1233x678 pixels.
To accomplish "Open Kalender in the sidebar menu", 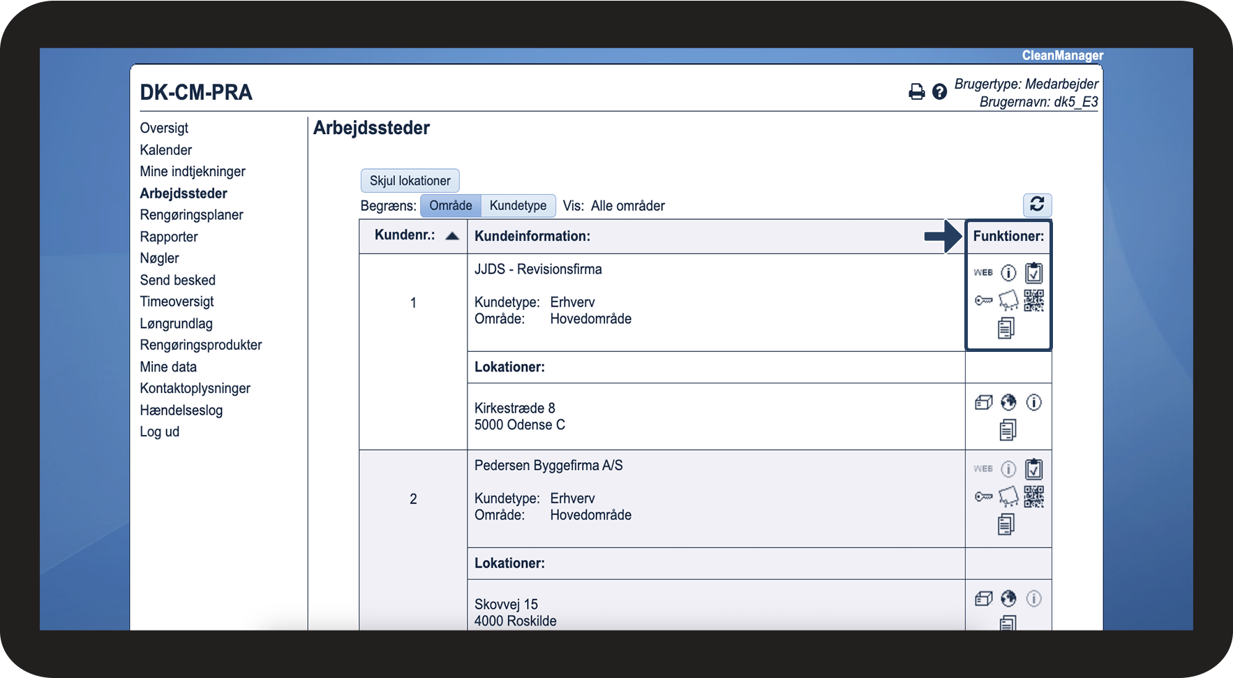I will [165, 150].
